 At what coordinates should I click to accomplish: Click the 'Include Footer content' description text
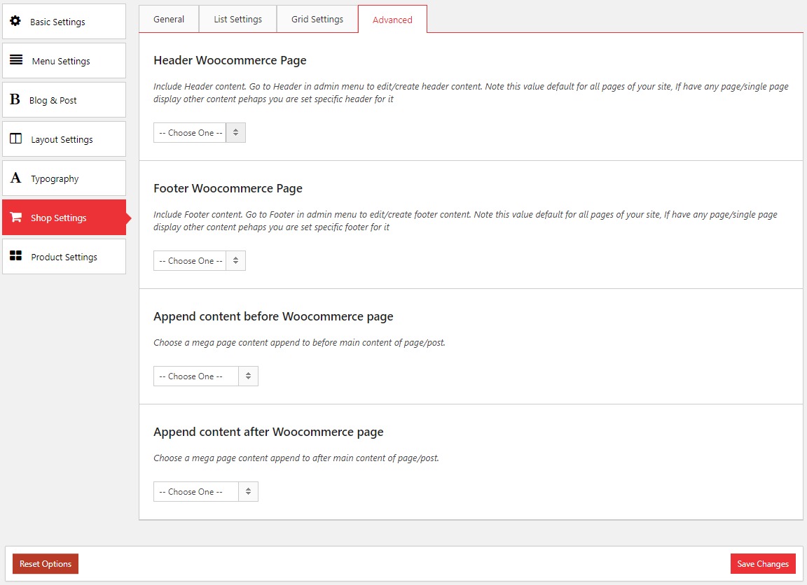pyautogui.click(x=465, y=220)
